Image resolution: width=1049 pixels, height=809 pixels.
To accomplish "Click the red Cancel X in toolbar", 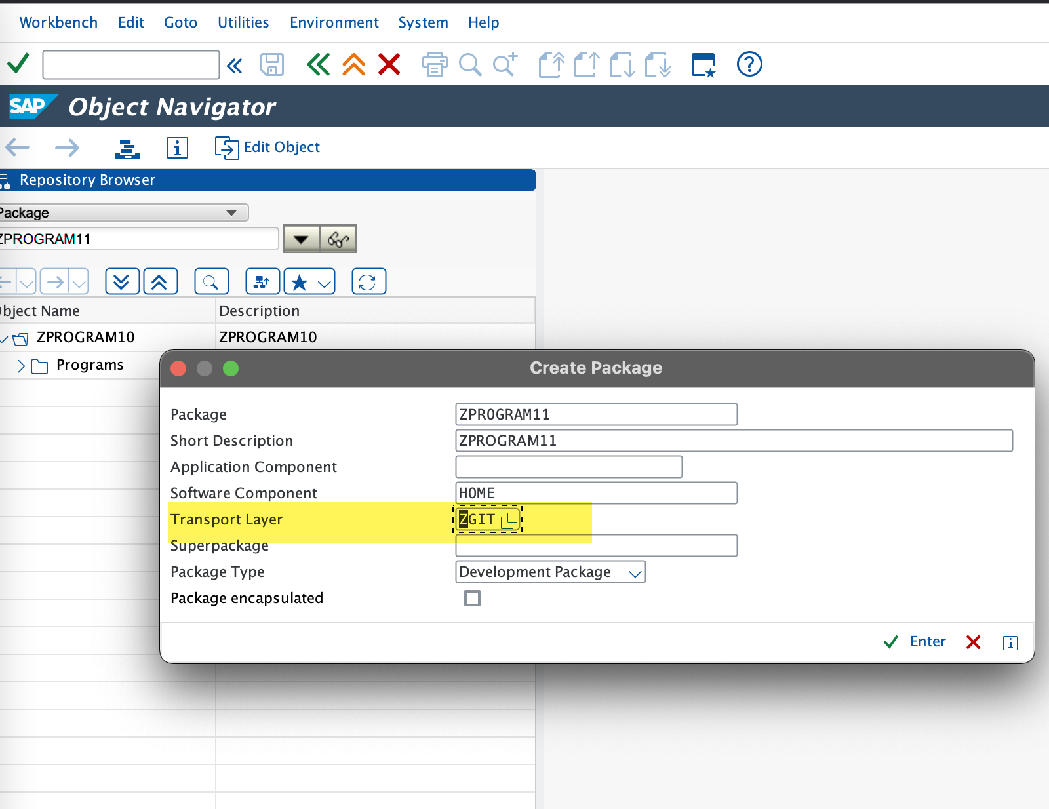I will click(389, 64).
